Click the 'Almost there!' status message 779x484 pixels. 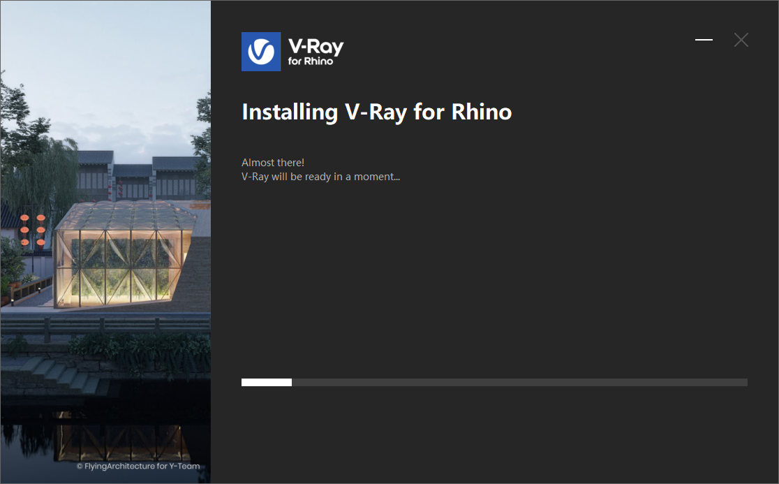tap(273, 163)
